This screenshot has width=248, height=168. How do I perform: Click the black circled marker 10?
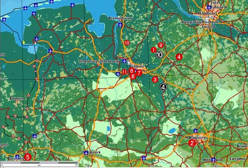point(159,55)
